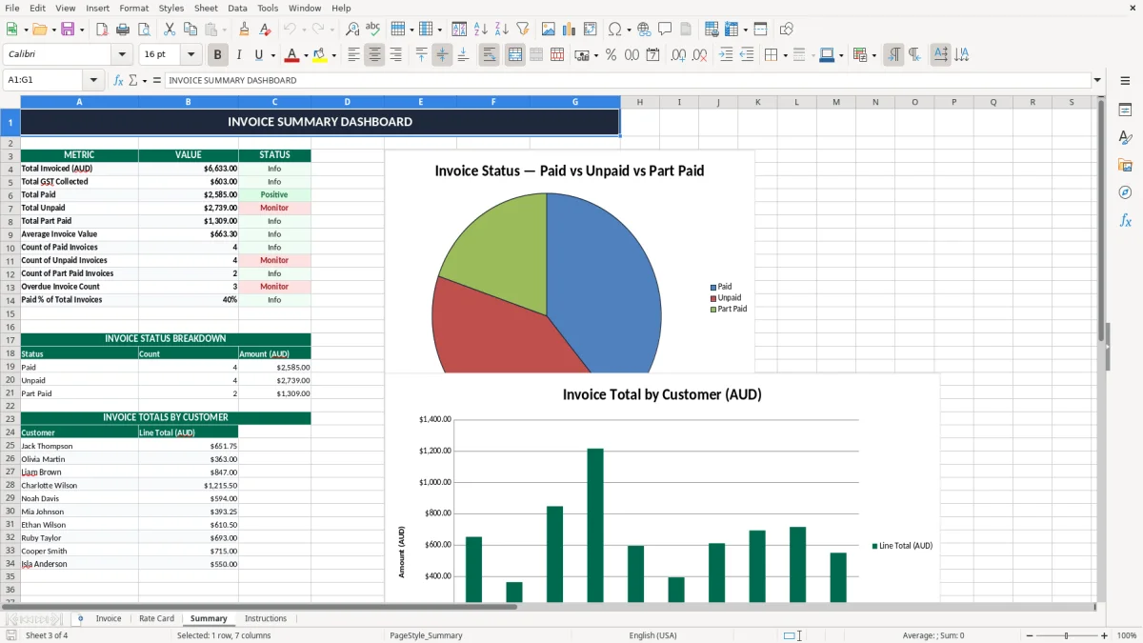
Task: Insert a chart
Action: tap(570, 30)
